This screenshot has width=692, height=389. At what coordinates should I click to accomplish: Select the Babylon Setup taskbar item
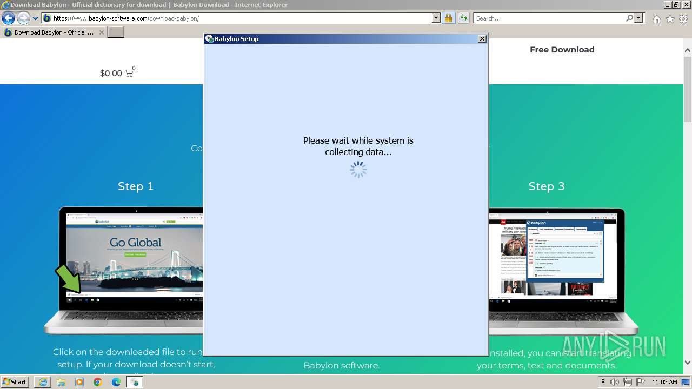point(135,382)
